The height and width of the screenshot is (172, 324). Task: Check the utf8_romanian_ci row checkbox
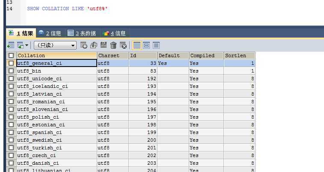point(11,102)
